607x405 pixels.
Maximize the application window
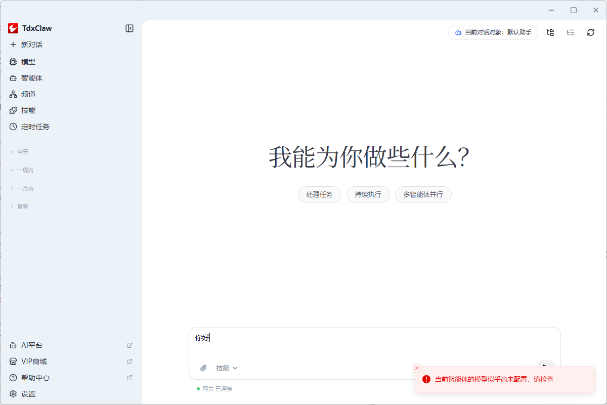point(574,10)
